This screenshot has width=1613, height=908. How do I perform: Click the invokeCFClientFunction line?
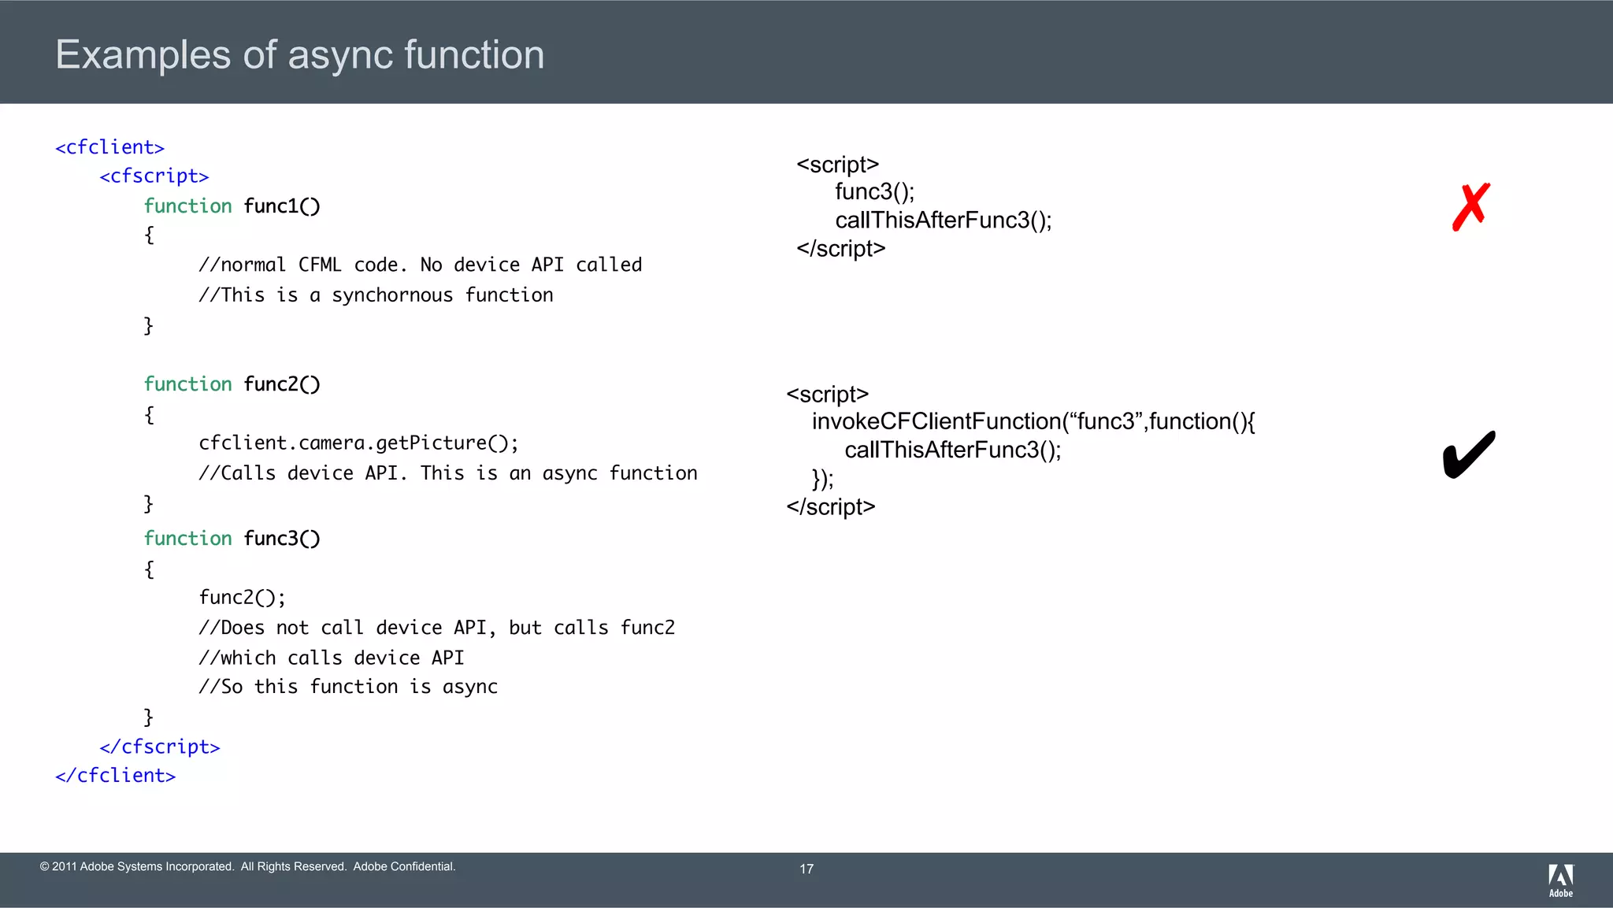coord(1033,421)
